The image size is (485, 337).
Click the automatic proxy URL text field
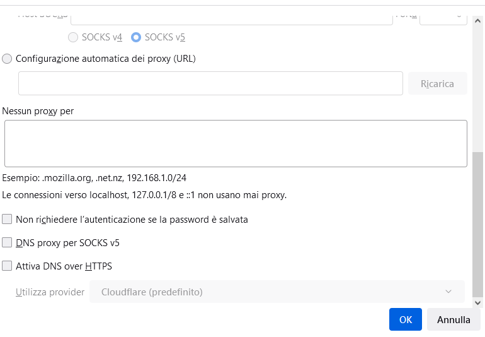[210, 83]
